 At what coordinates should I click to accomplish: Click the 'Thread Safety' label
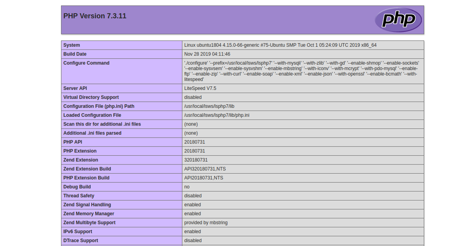pyautogui.click(x=79, y=196)
